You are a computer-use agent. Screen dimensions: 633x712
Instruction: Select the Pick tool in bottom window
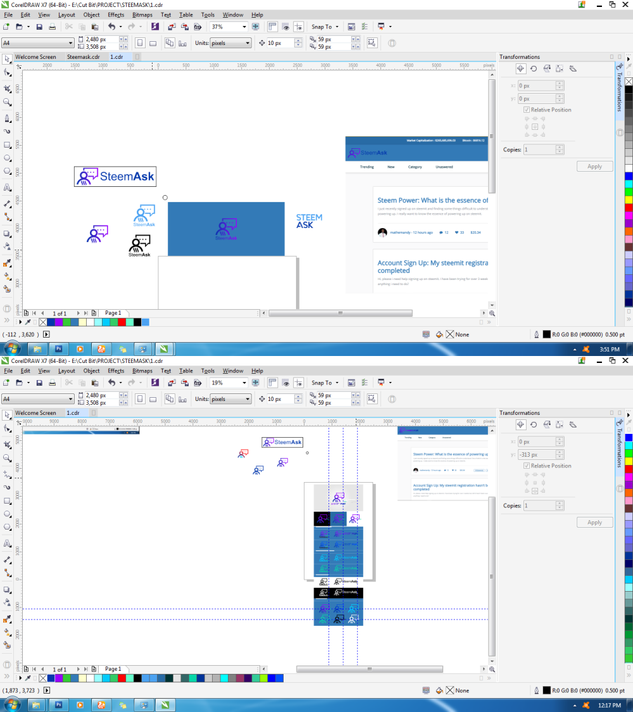point(7,415)
